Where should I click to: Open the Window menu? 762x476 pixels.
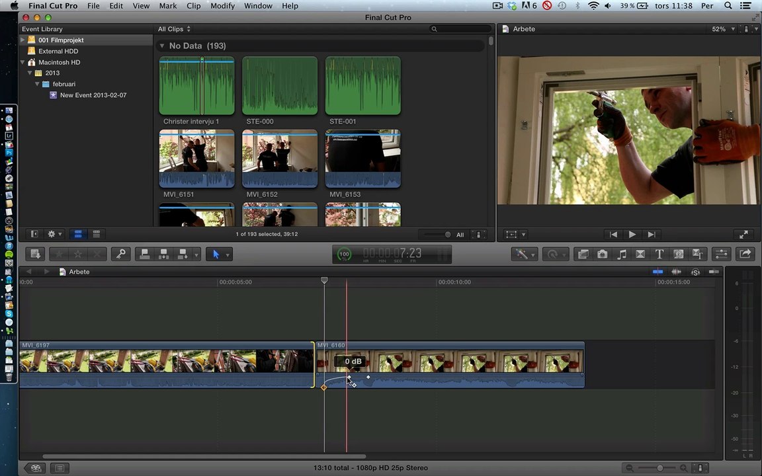[x=258, y=6]
